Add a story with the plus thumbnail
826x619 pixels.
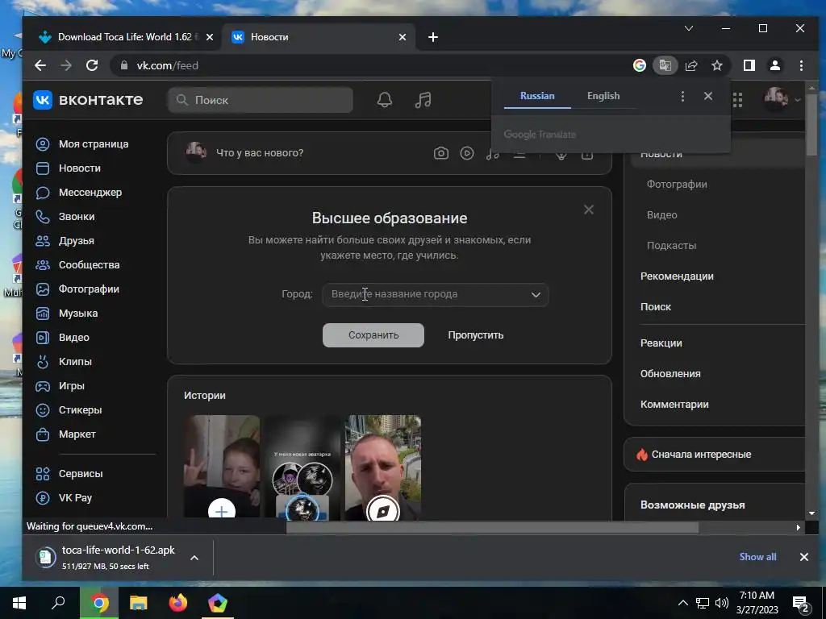(x=222, y=467)
